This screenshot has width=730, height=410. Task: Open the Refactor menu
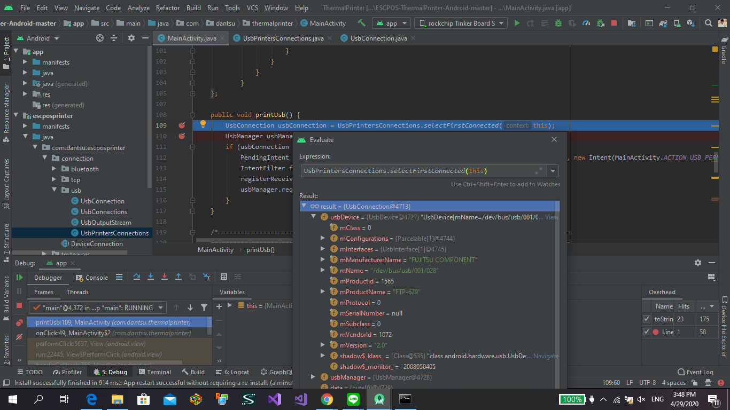click(x=167, y=7)
